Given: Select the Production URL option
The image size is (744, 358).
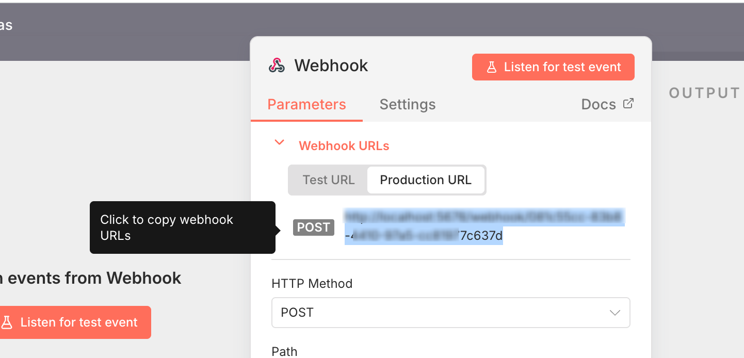Looking at the screenshot, I should click(425, 180).
